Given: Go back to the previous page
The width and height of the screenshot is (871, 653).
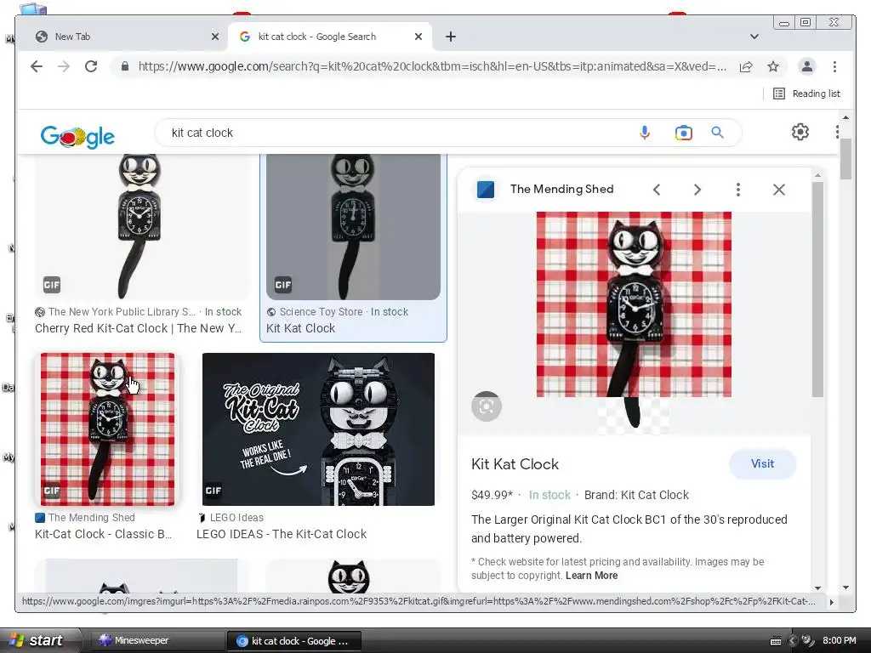Looking at the screenshot, I should 37,66.
